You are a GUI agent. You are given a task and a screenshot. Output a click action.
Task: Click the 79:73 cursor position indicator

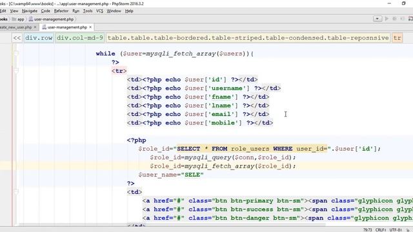coord(367,229)
